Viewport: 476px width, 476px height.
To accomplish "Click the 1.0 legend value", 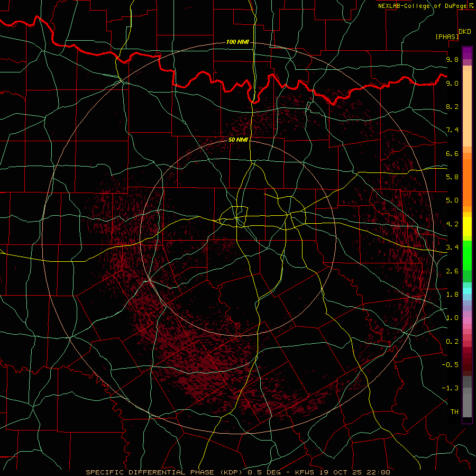I will point(452,318).
